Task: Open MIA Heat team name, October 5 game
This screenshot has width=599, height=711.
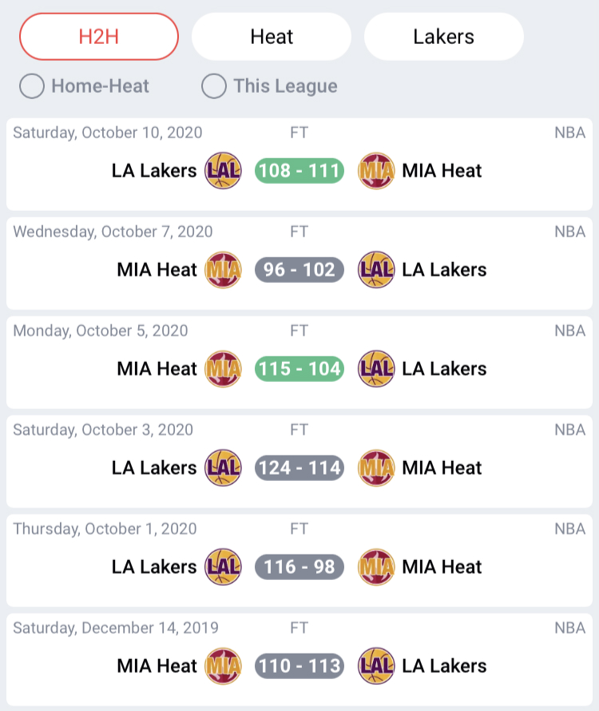Action: point(157,369)
